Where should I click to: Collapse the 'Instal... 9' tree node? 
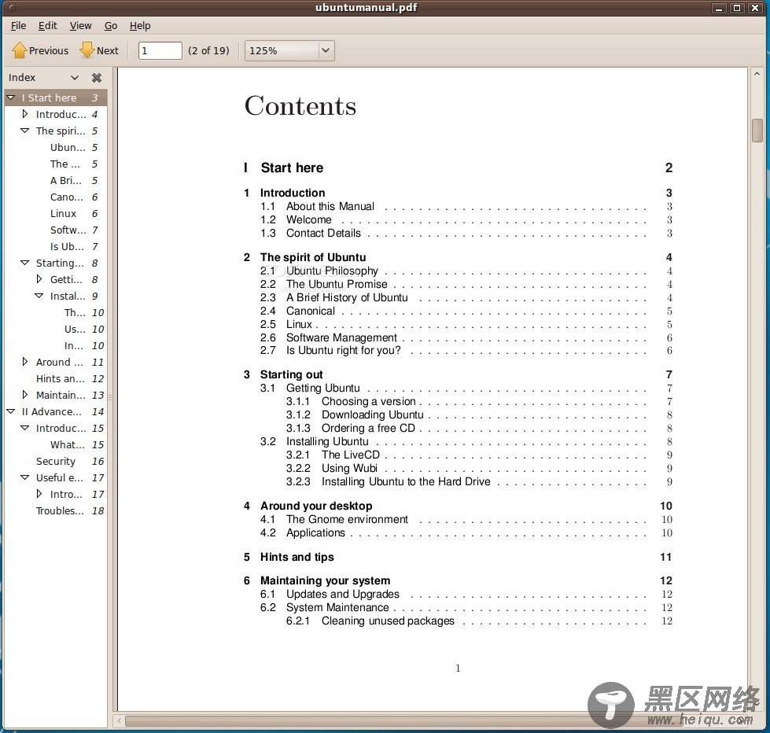click(39, 296)
